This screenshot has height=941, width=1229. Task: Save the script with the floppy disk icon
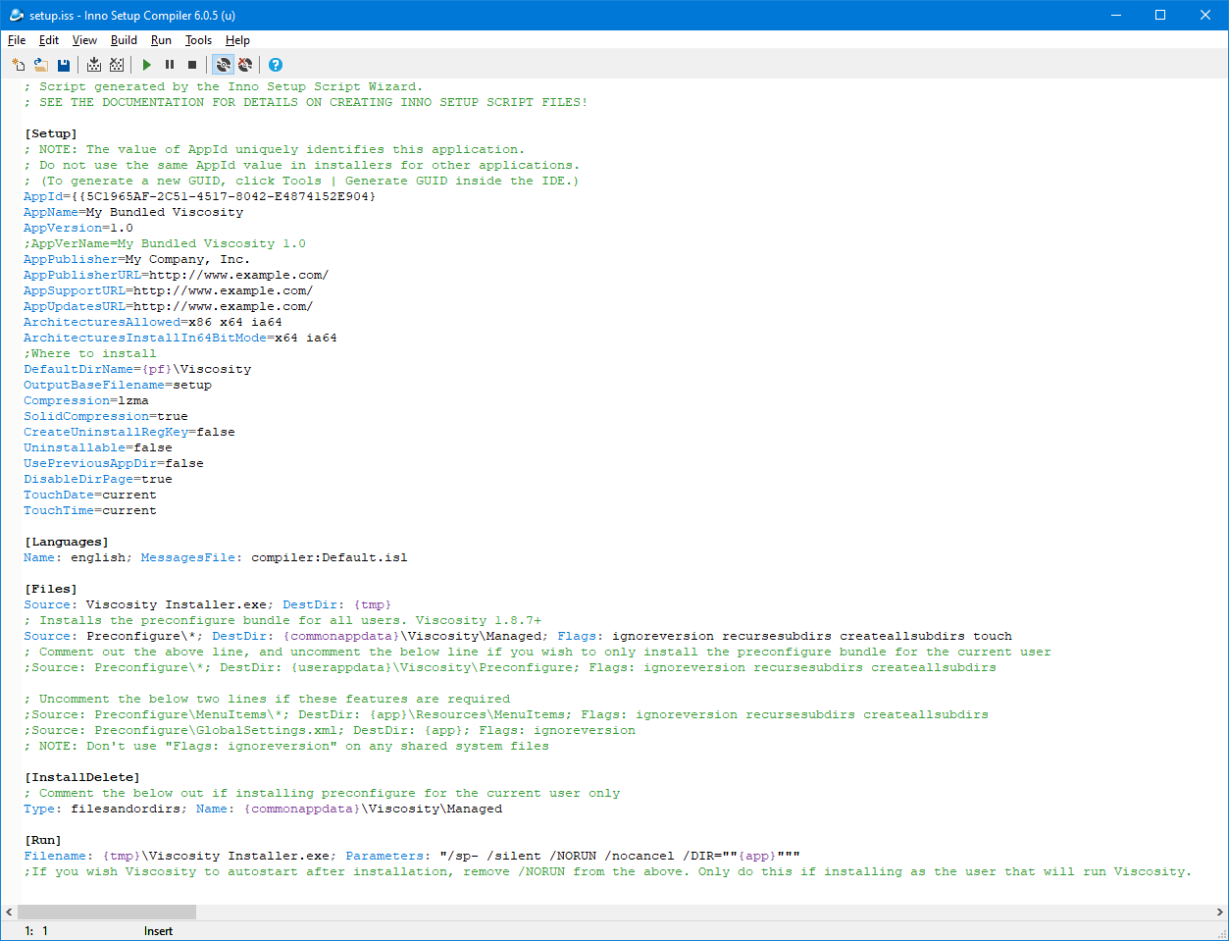[x=64, y=65]
